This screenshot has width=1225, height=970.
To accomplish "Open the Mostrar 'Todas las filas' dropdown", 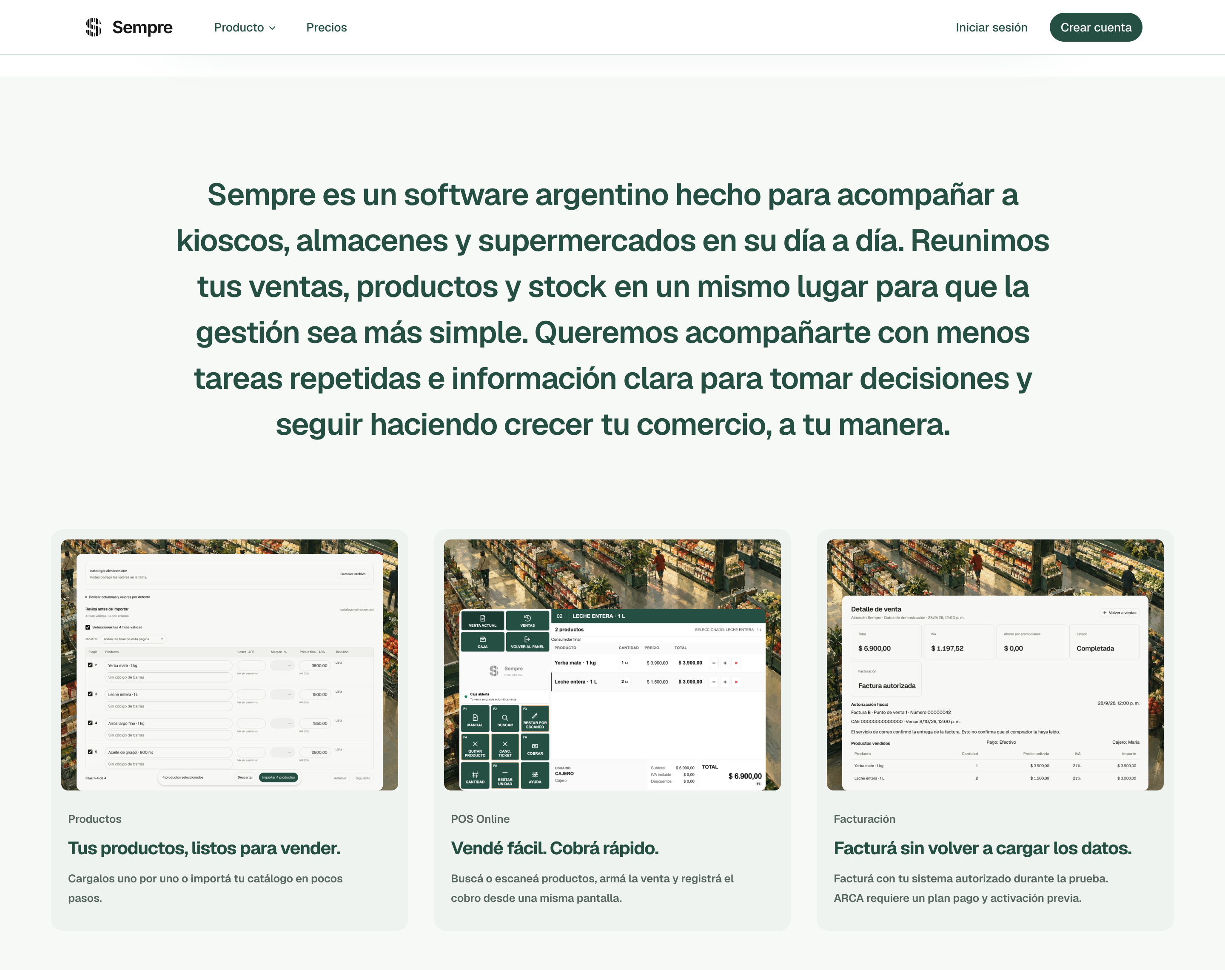I will pos(134,639).
